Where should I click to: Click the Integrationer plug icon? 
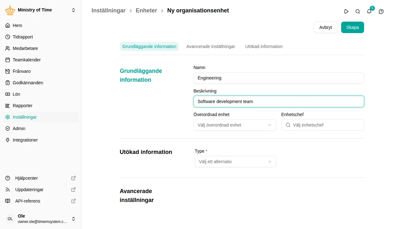(8, 140)
